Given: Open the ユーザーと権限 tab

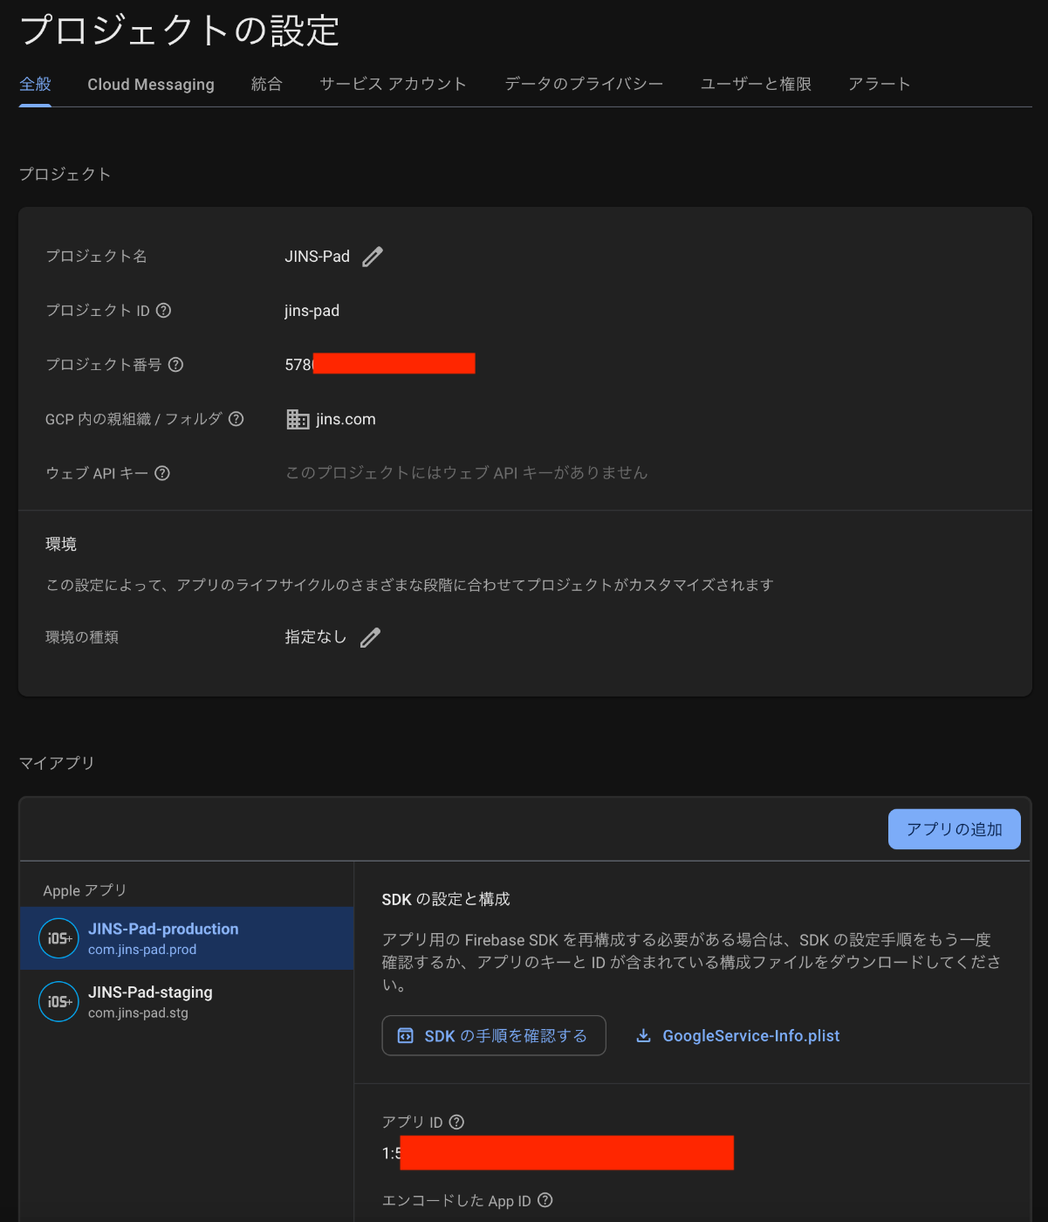Looking at the screenshot, I should point(756,85).
